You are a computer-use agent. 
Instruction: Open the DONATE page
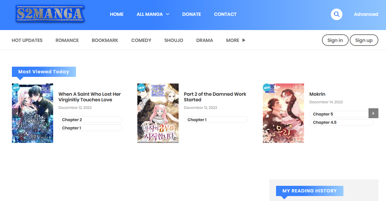(192, 14)
